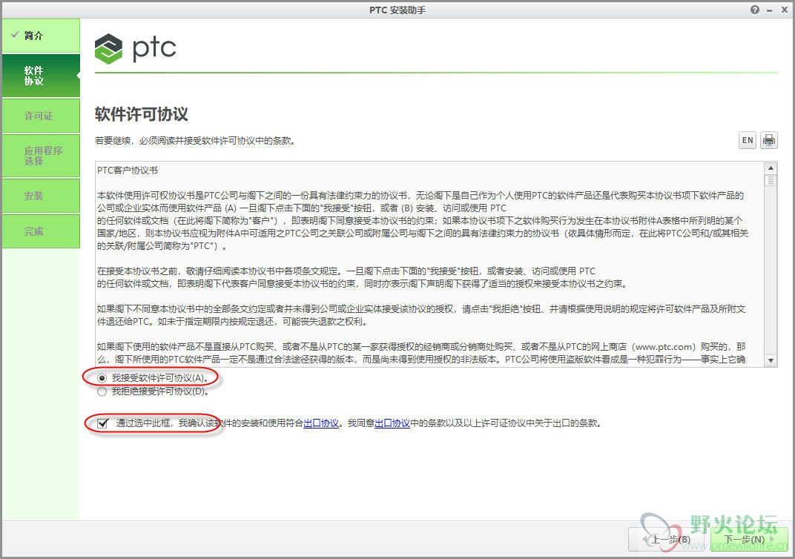Click the agreement scrollbar up arrow
The width and height of the screenshot is (795, 559).
coord(771,168)
